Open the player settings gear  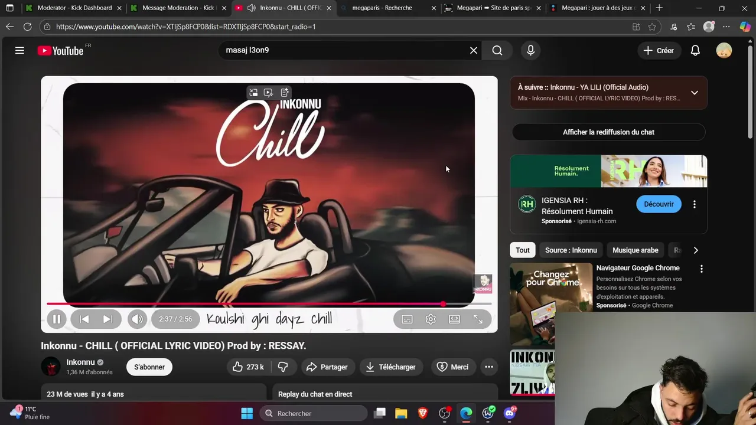click(431, 319)
